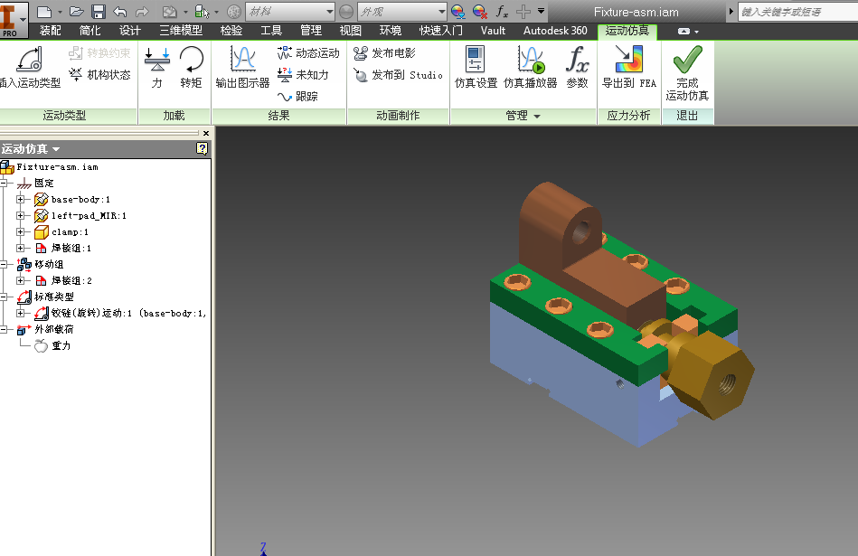The width and height of the screenshot is (858, 556).
Task: Open the 机构状态 mechanism status tool
Action: [99, 74]
